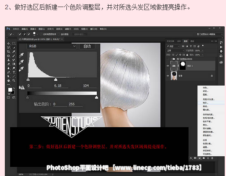Screen dimensions: 226x176
Task: Check the sample all layers checkbox
Action: tap(41, 34)
